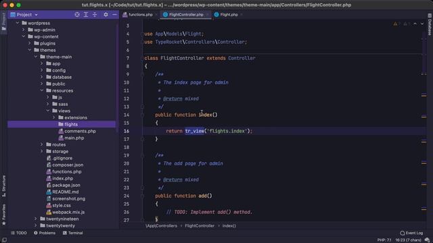Open the Structure side tab
433x243 pixels.
(x=3, y=186)
